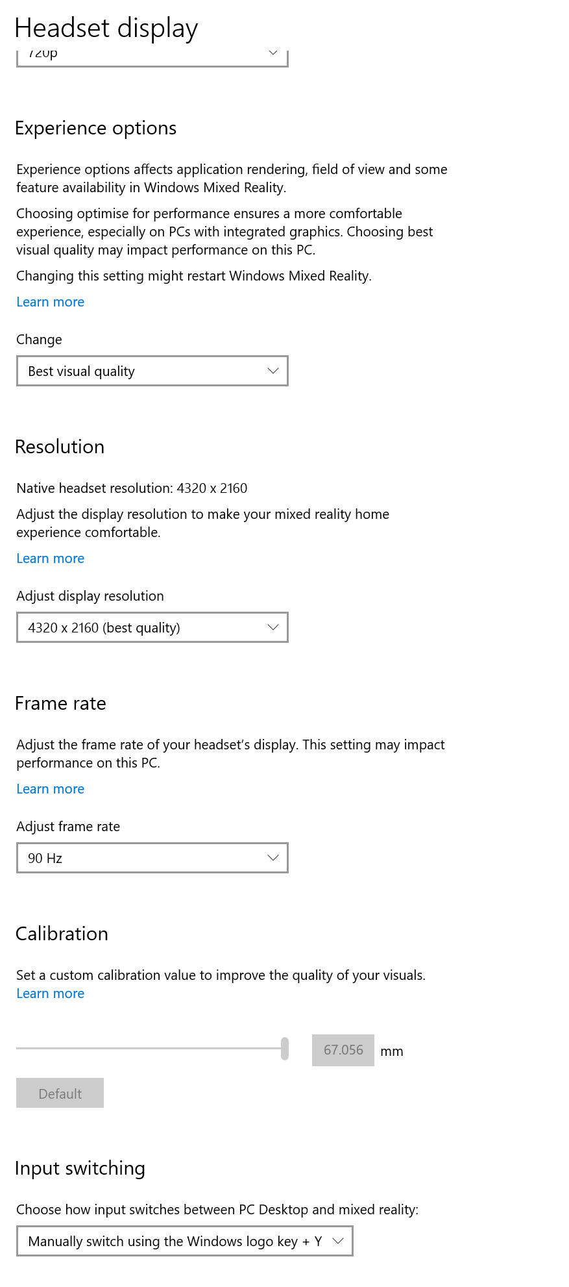Follow the Learn more link under Resolution

tap(51, 558)
